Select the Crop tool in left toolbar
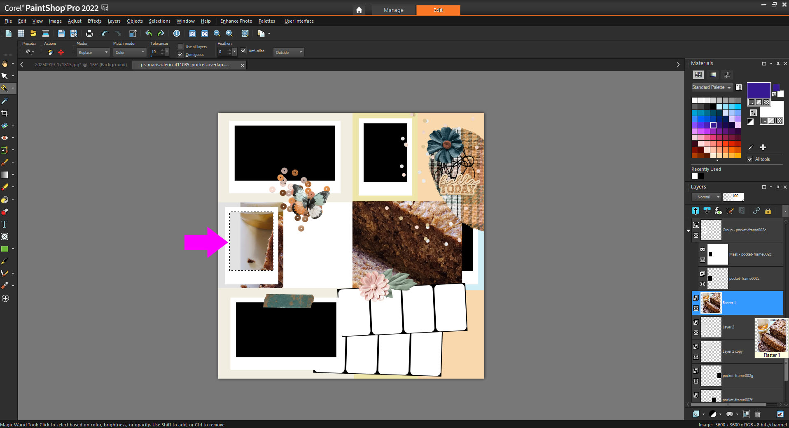This screenshot has height=428, width=789. coord(5,113)
